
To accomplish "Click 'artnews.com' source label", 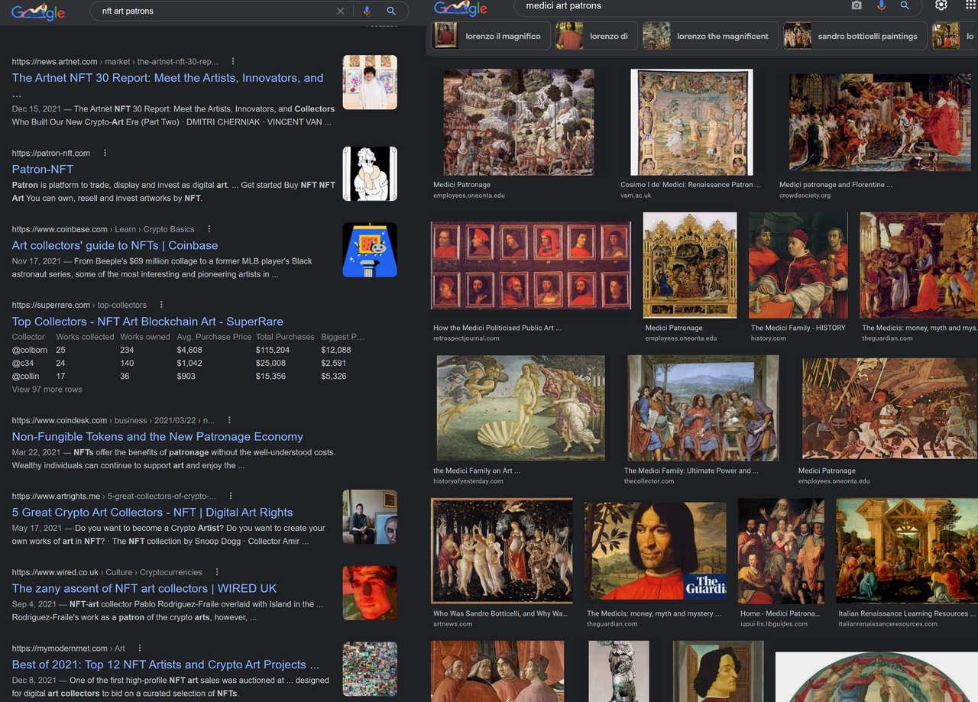I will pyautogui.click(x=453, y=624).
